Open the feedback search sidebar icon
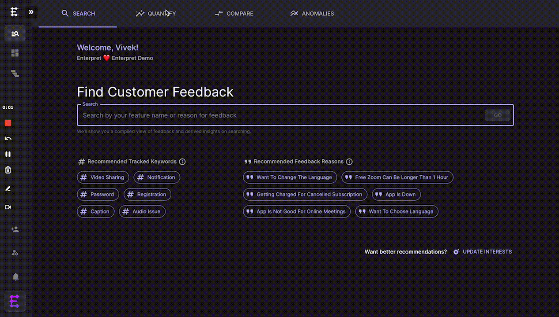 tap(15, 33)
